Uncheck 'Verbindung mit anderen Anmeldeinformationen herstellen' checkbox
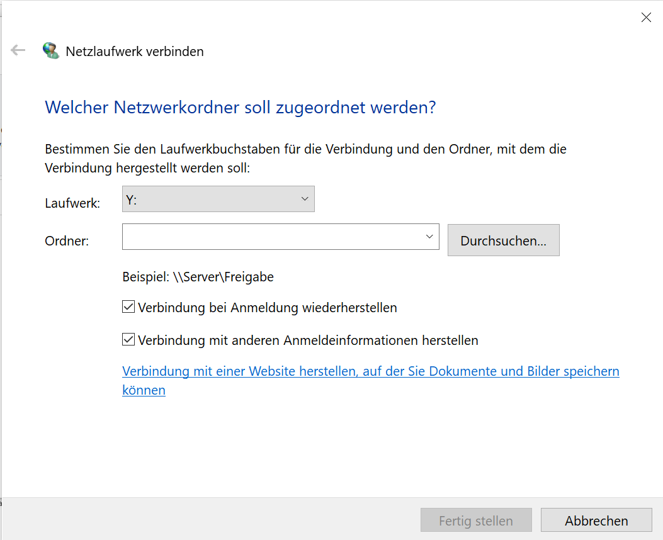The width and height of the screenshot is (663, 540). 128,340
